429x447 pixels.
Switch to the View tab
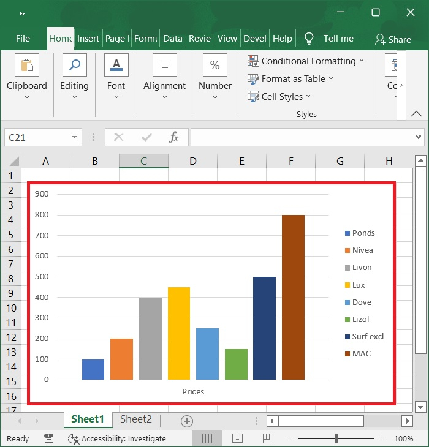(x=227, y=39)
